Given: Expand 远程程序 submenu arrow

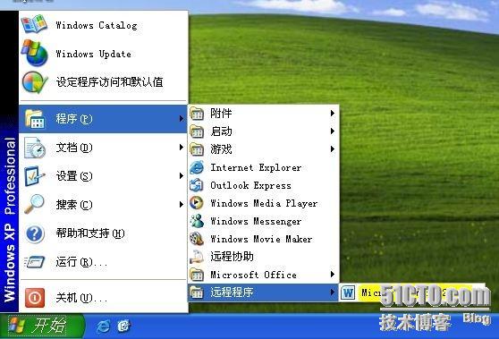Looking at the screenshot, I should coord(333,292).
